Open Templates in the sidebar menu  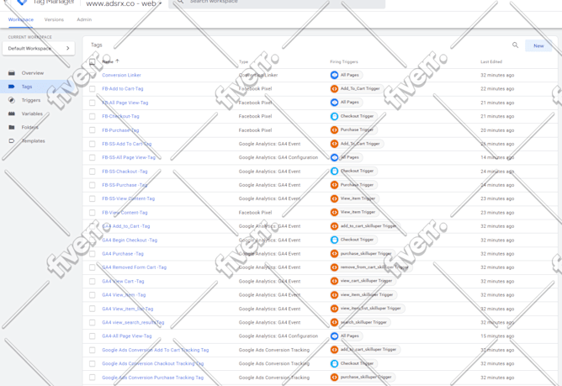click(34, 140)
